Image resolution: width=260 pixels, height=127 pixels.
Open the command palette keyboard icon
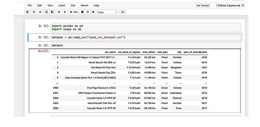pos(123,12)
